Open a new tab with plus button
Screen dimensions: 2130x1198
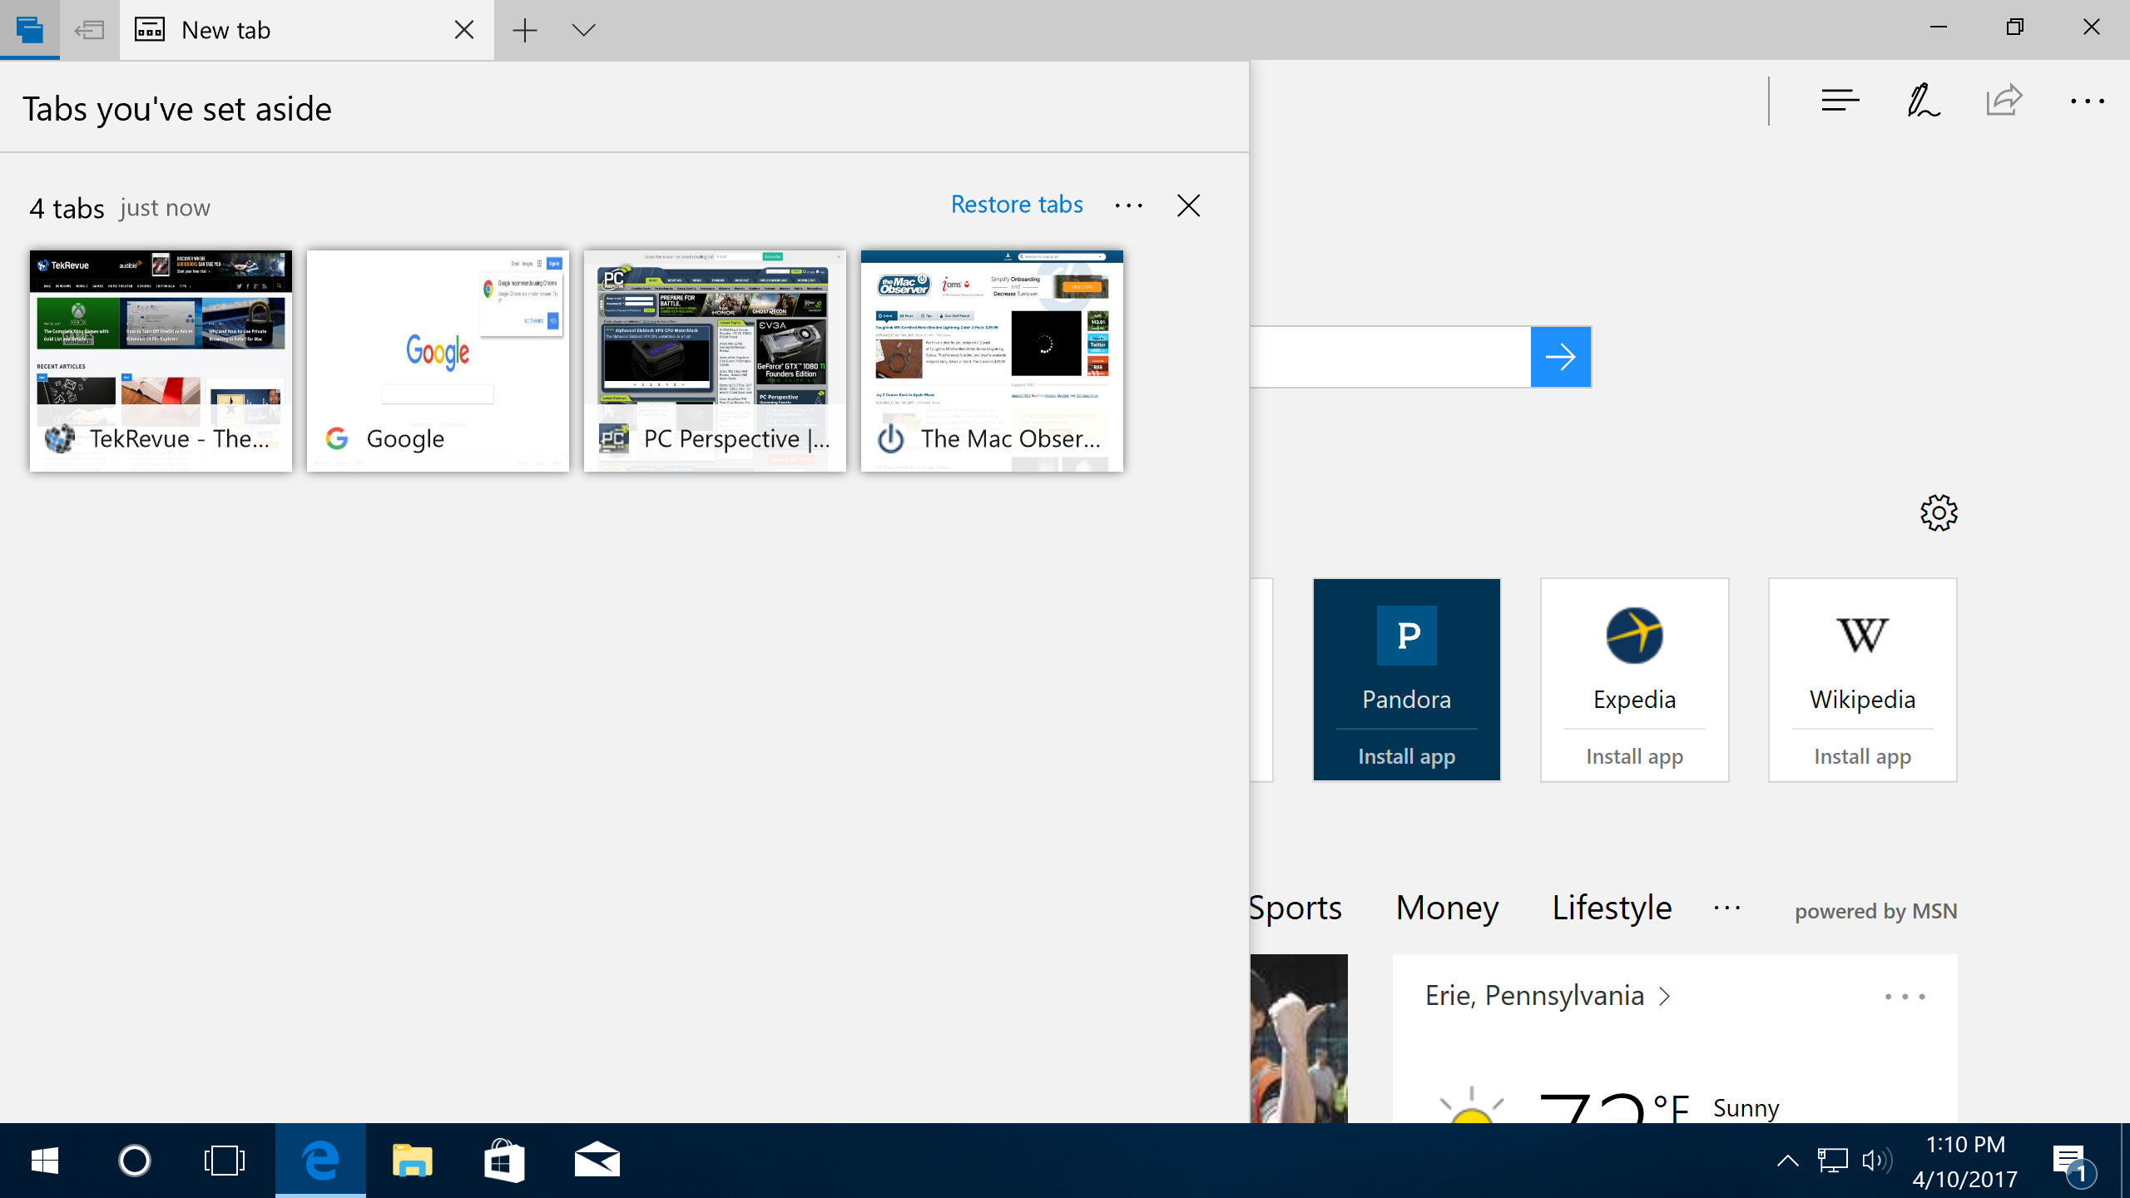click(x=524, y=30)
